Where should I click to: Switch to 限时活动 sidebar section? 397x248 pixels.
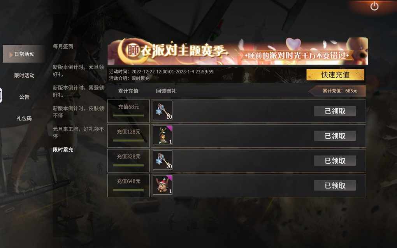[x=24, y=75]
